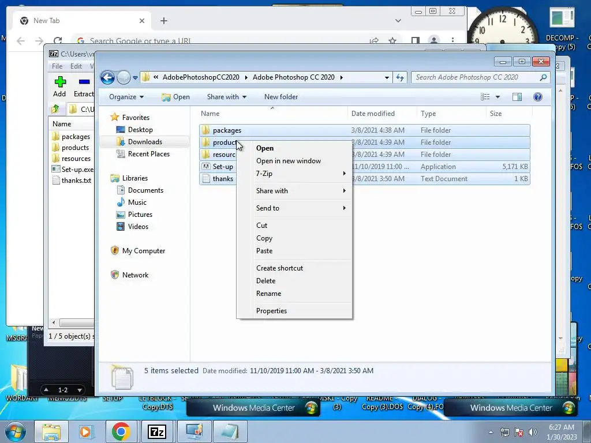Open a new Chrome tab with plus
Screen dimensions: 591x443
pos(163,21)
